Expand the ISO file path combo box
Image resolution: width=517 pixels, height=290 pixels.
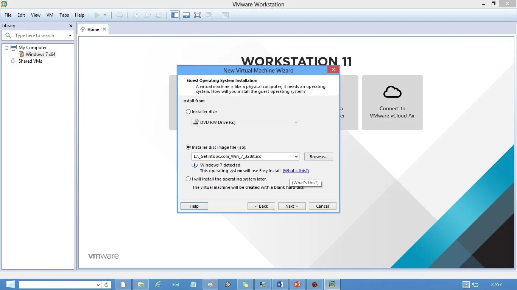296,156
